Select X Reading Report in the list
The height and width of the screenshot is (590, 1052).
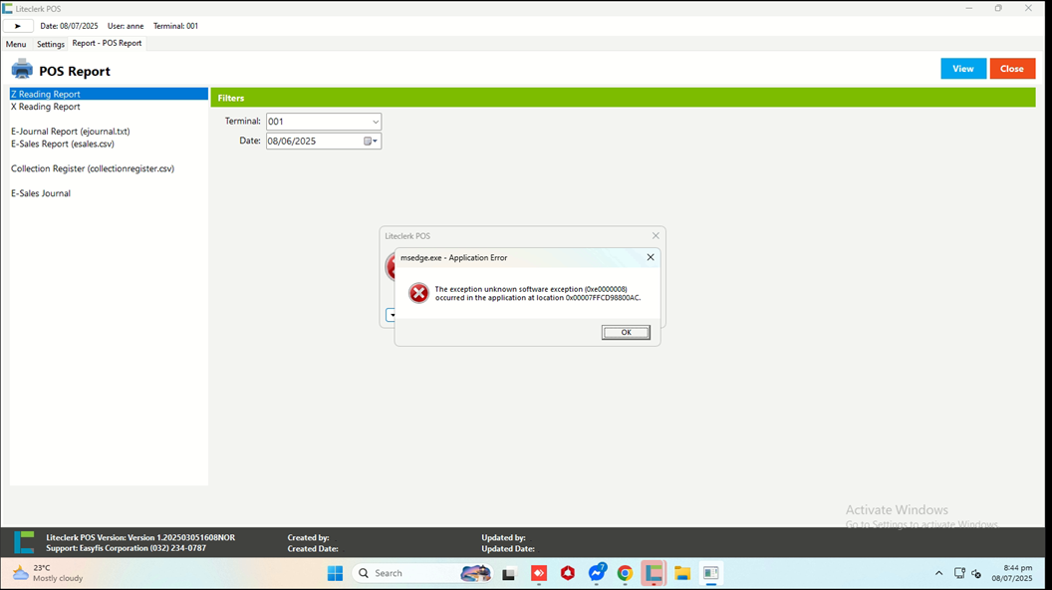click(46, 107)
